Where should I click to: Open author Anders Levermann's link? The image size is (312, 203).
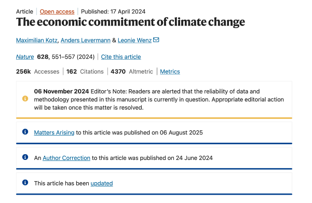[86, 40]
